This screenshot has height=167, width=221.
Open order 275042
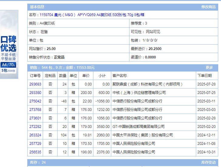click(35, 101)
